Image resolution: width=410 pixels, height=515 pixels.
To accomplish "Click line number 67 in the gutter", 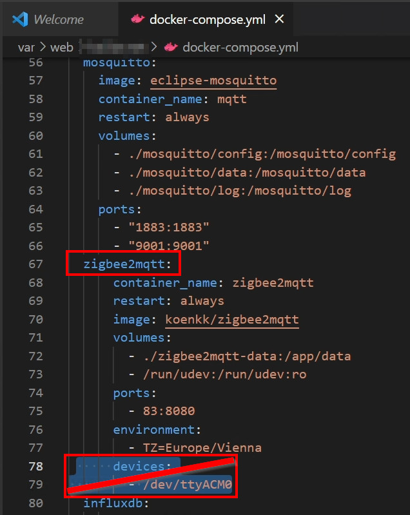I will 35,264.
